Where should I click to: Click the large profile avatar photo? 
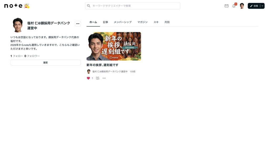point(18,25)
